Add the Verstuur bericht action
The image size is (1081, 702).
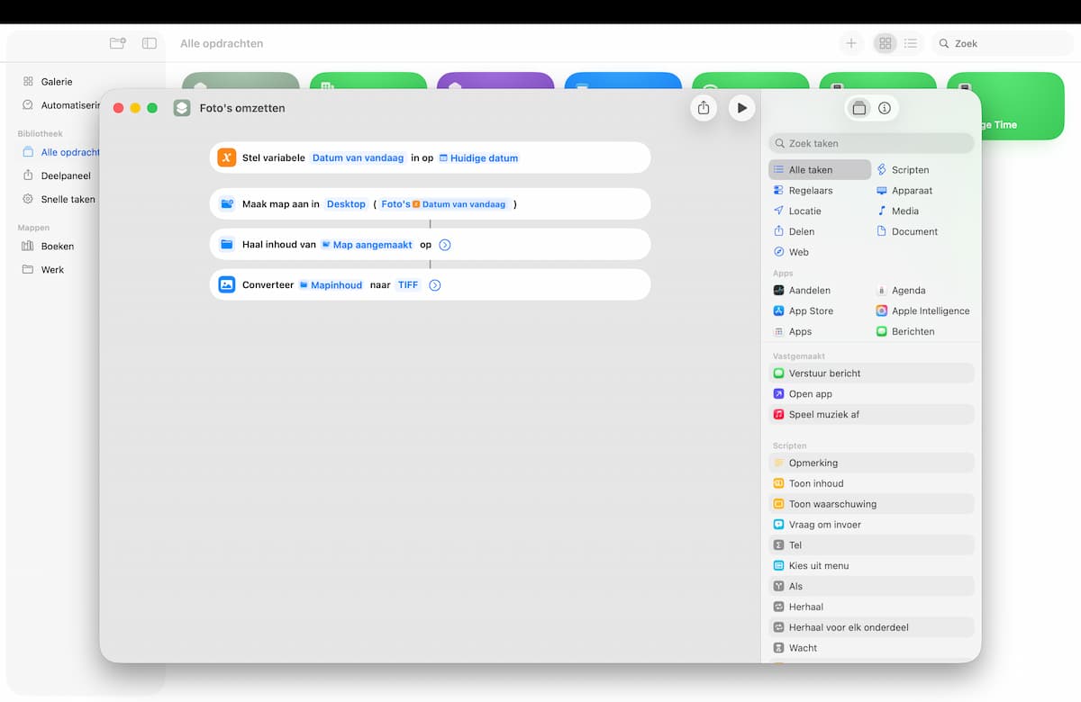coord(871,373)
